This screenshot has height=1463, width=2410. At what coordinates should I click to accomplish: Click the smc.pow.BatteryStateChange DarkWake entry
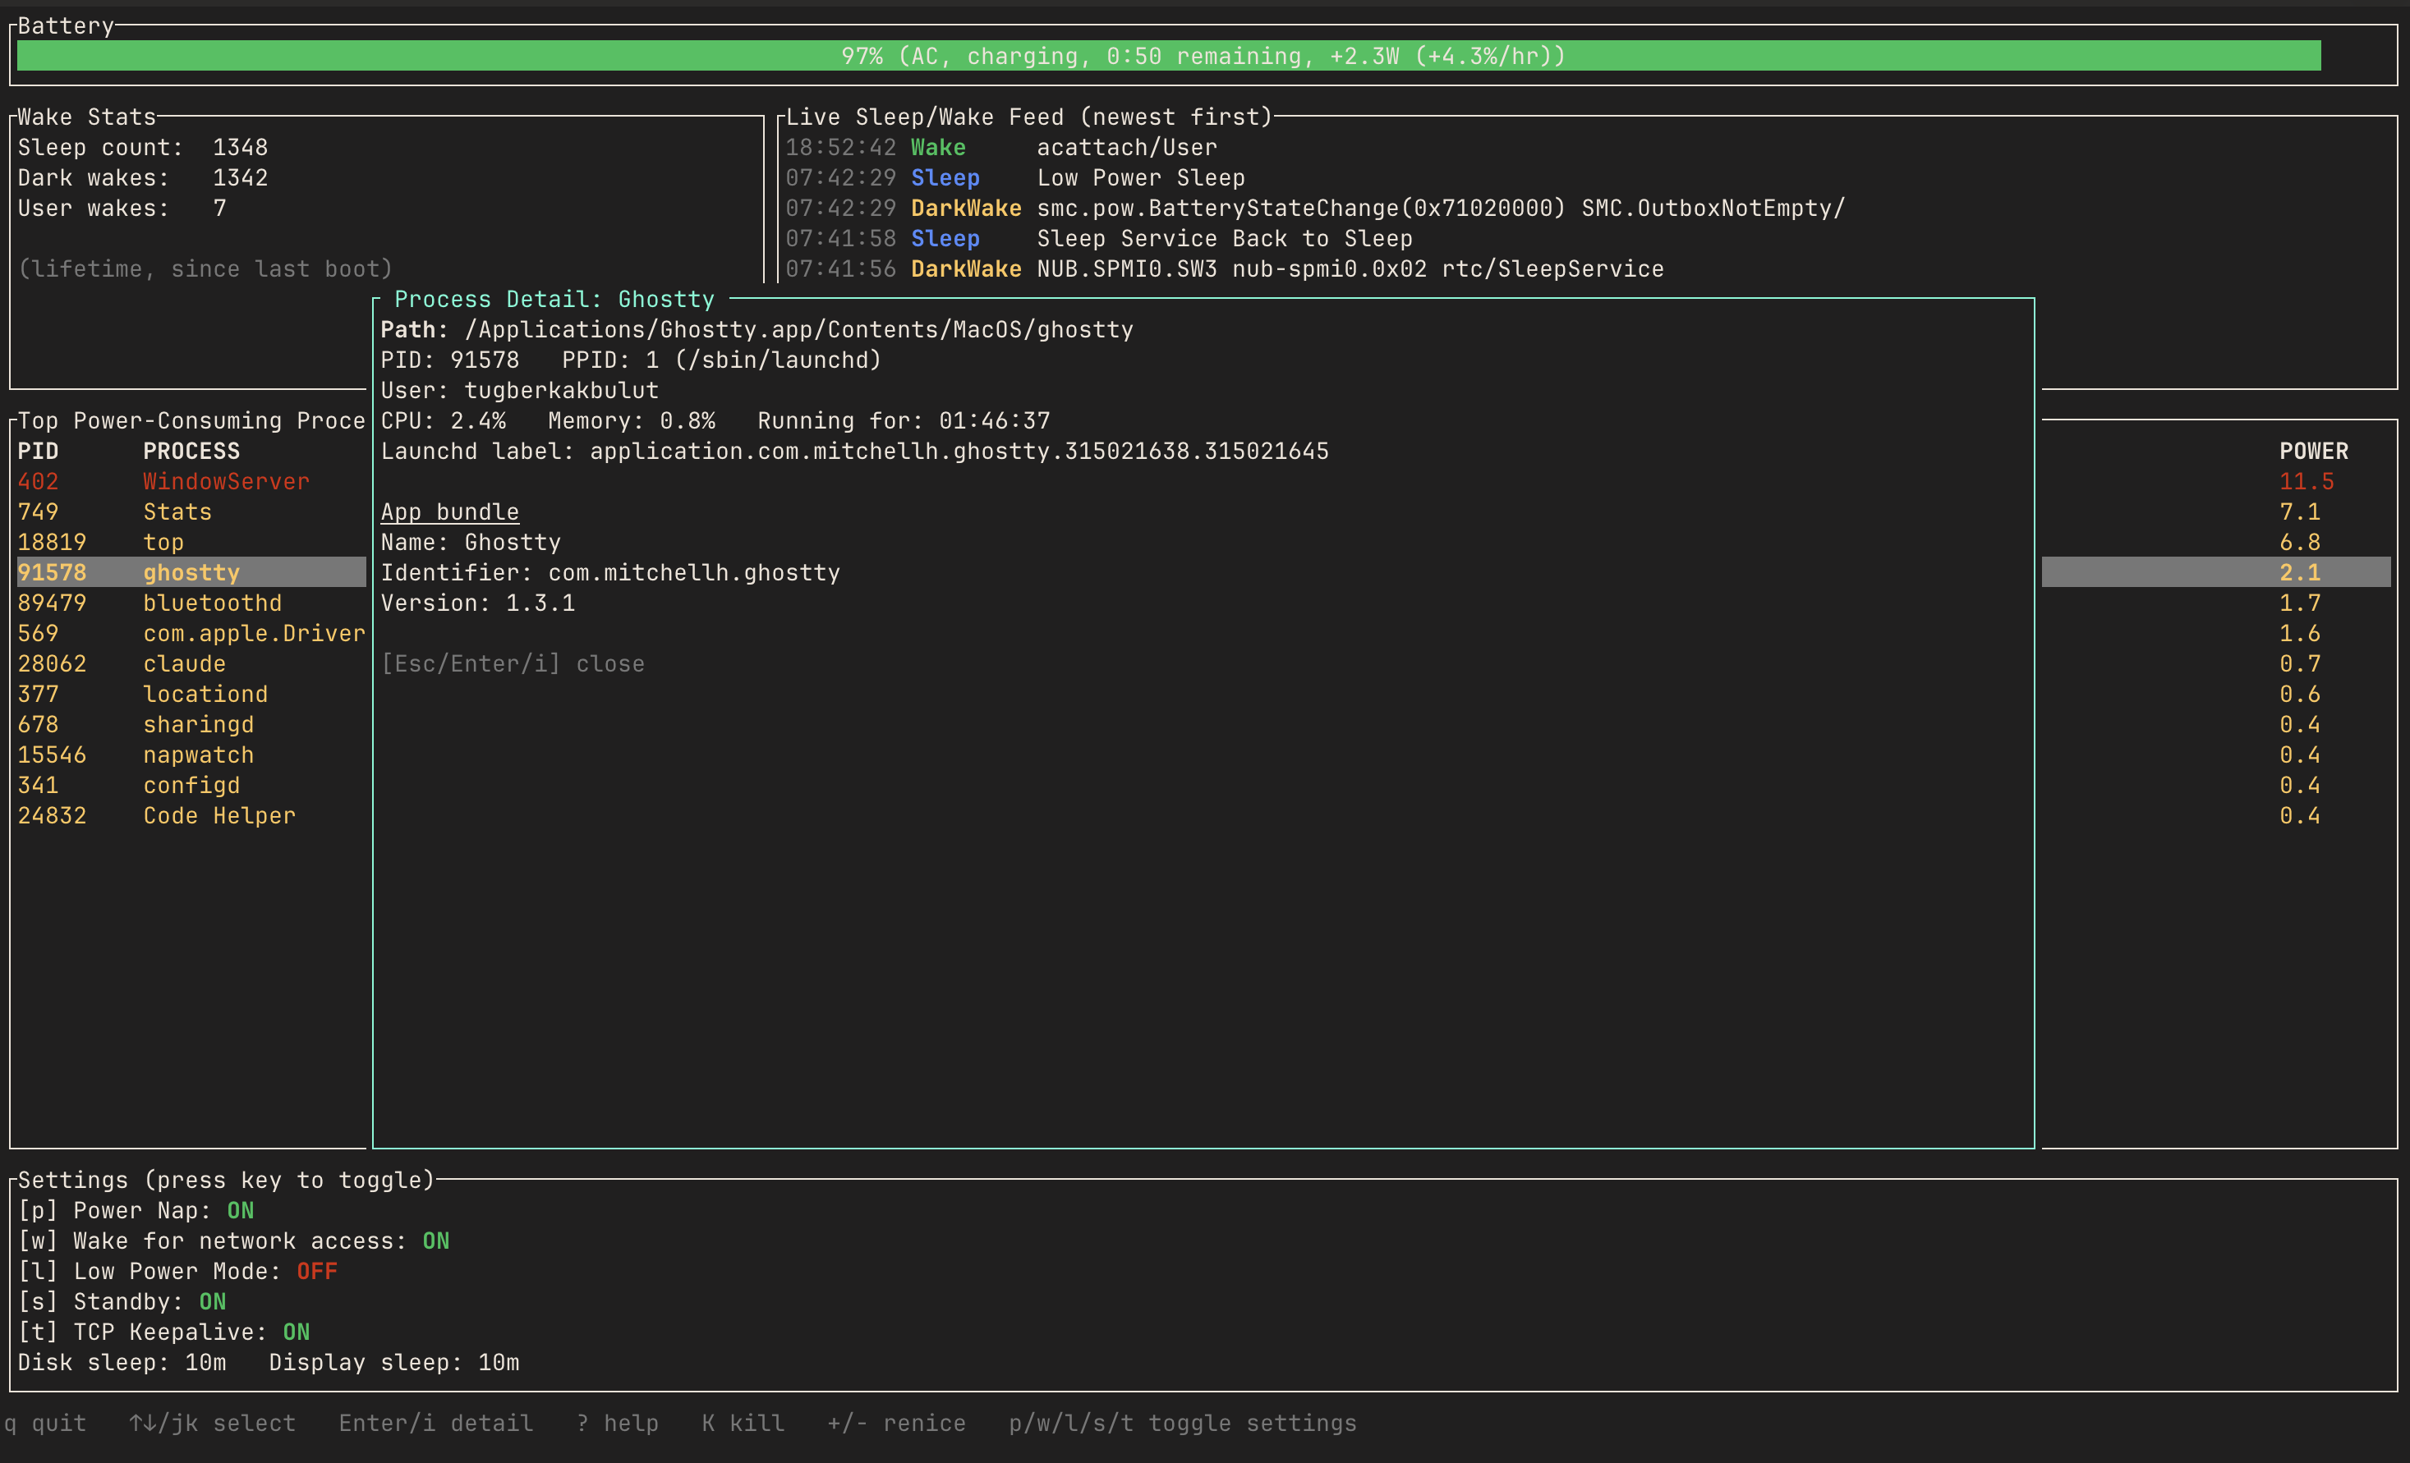1316,207
